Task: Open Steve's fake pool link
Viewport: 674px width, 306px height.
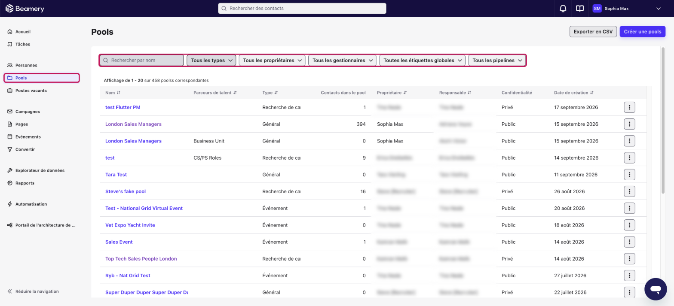Action: coord(126,191)
